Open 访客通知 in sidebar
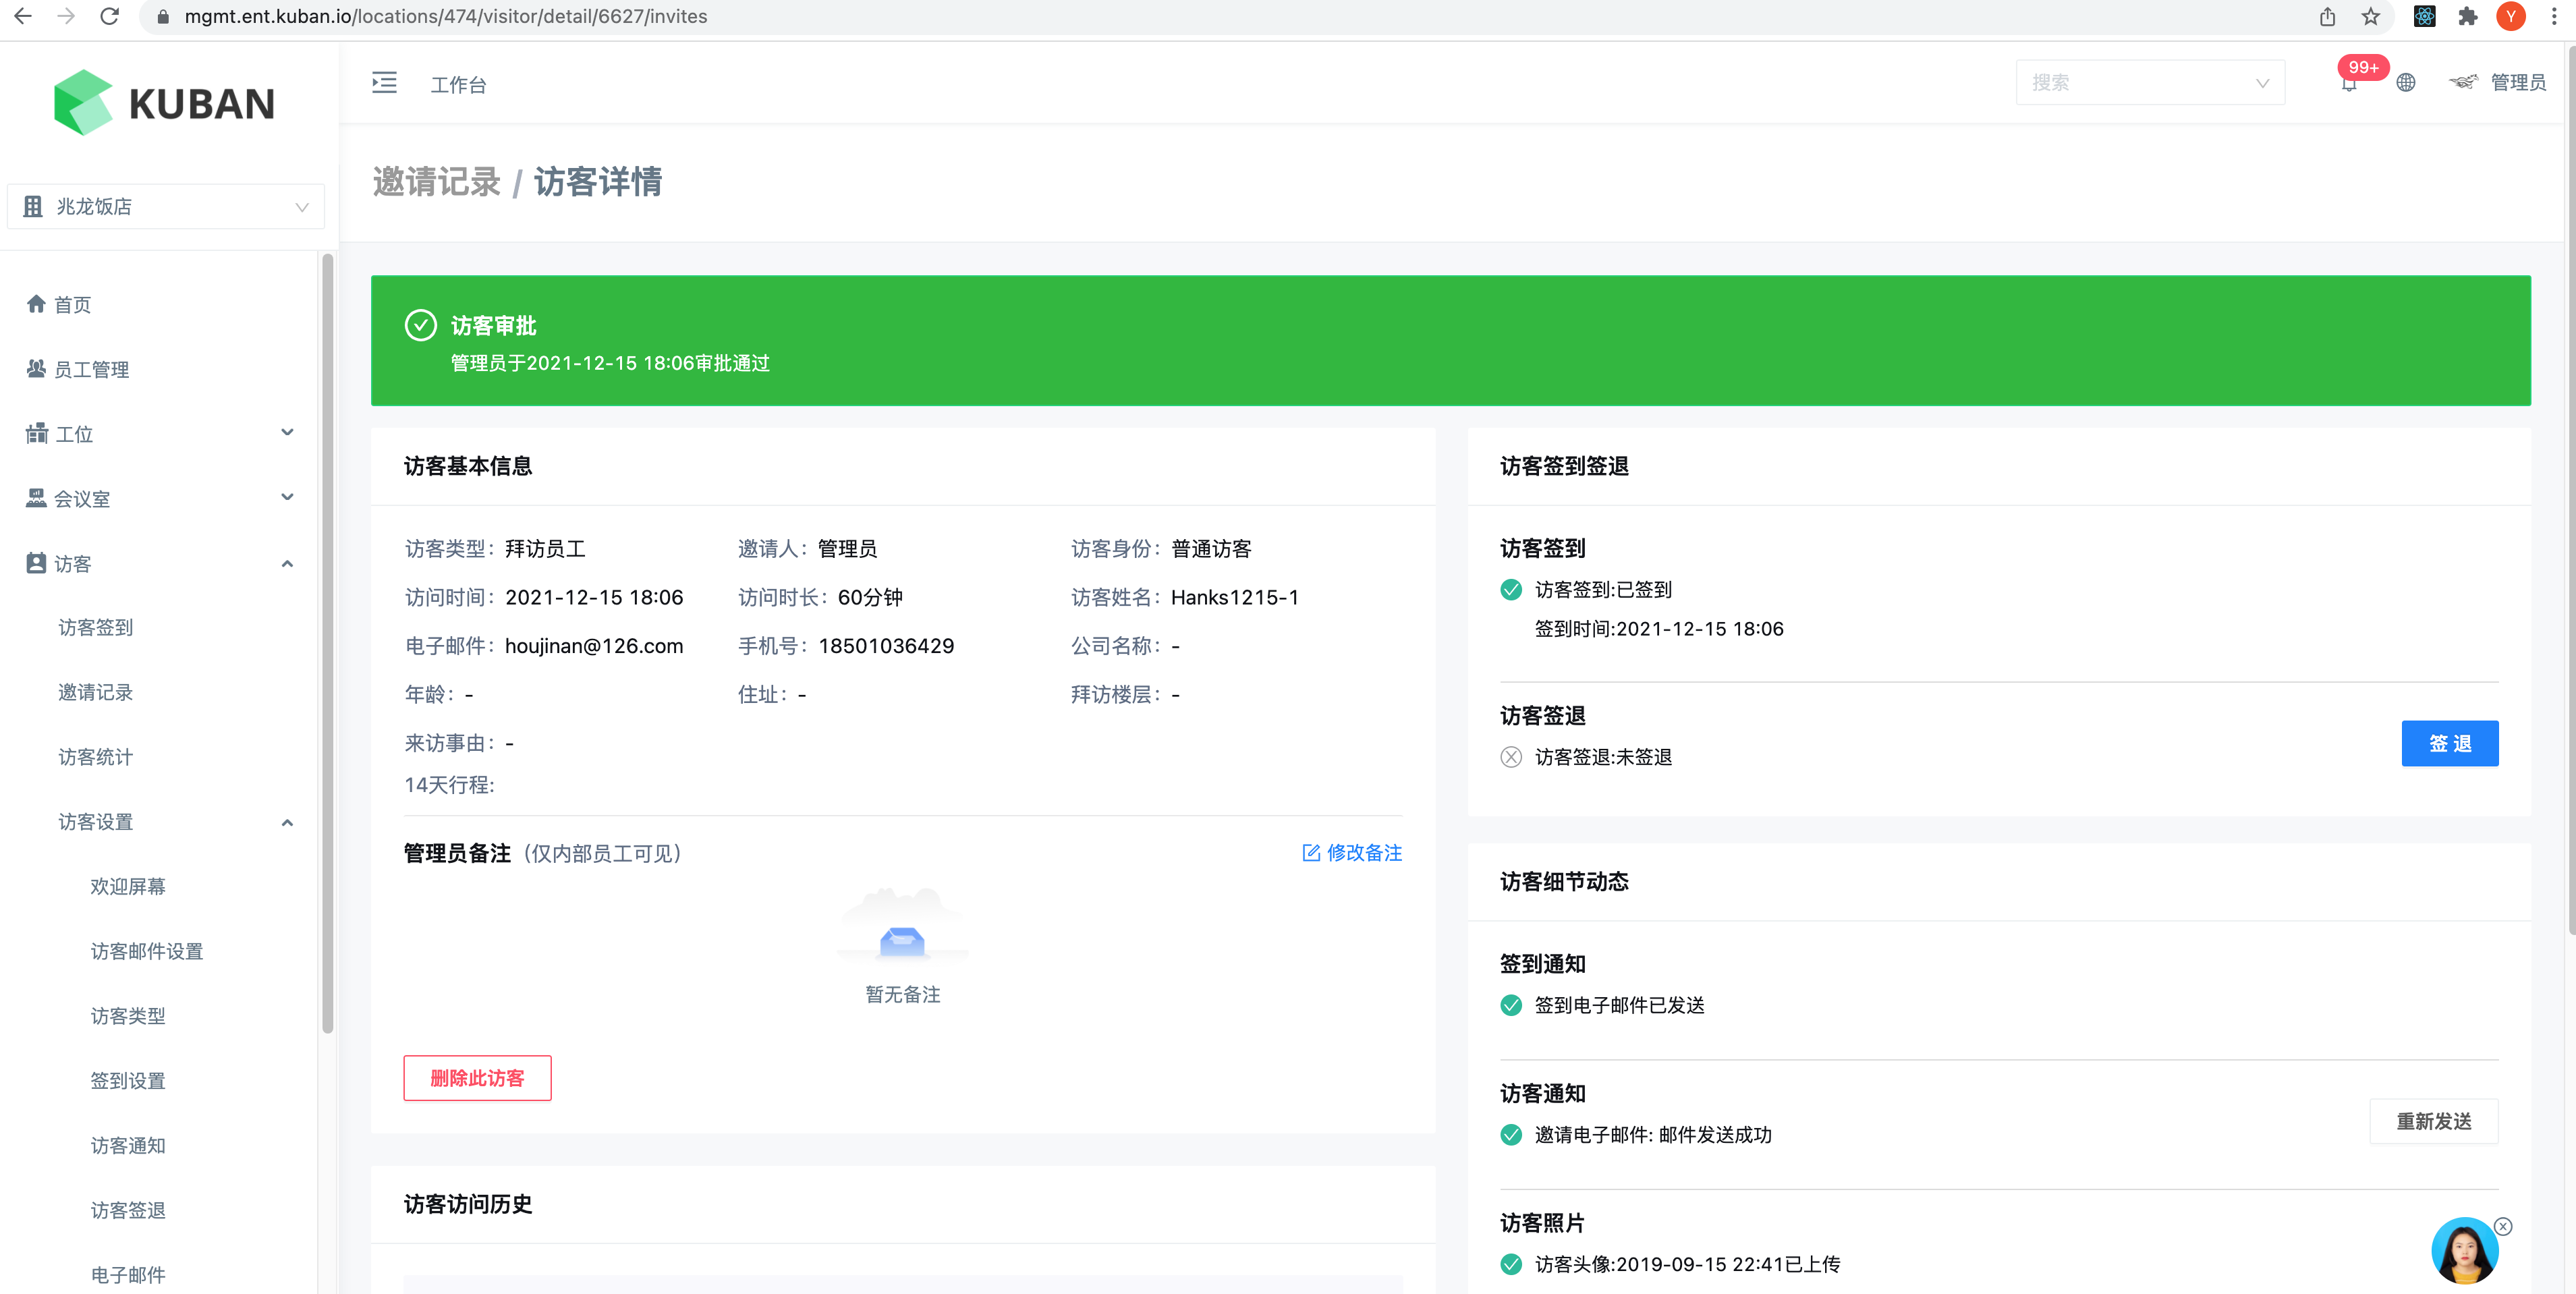Image resolution: width=2576 pixels, height=1294 pixels. (x=128, y=1146)
